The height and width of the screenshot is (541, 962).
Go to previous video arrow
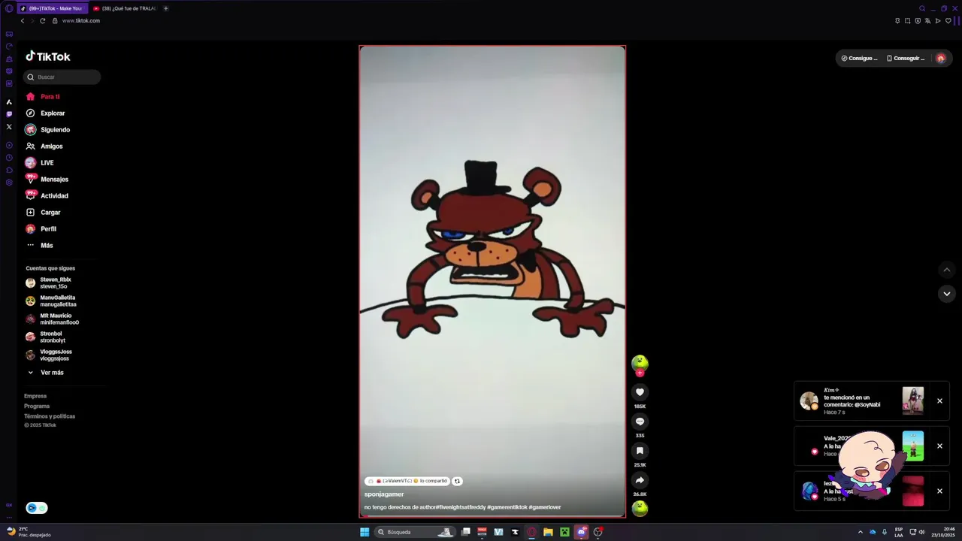pyautogui.click(x=947, y=270)
